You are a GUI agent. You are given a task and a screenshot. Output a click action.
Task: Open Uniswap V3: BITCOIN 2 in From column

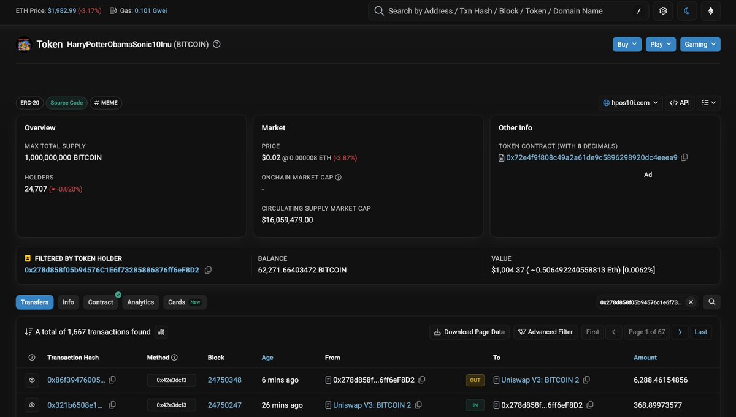(x=372, y=405)
